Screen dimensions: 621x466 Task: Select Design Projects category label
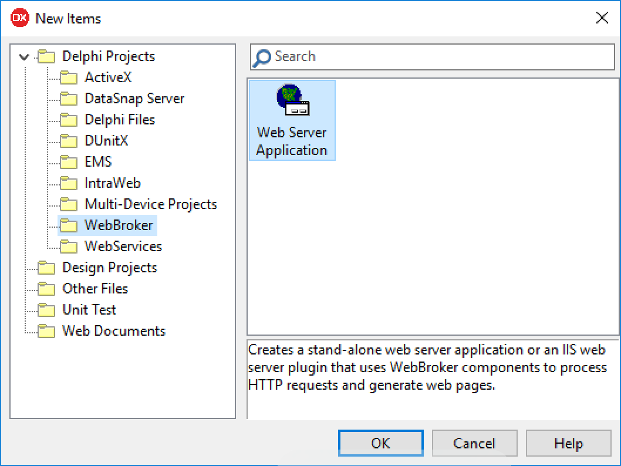(110, 268)
